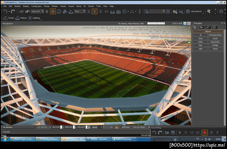Click the Entity button in RollupBar
The image size is (227, 149).
(201, 42)
